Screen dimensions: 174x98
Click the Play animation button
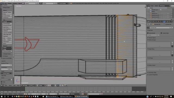pyautogui.click(x=65, y=94)
